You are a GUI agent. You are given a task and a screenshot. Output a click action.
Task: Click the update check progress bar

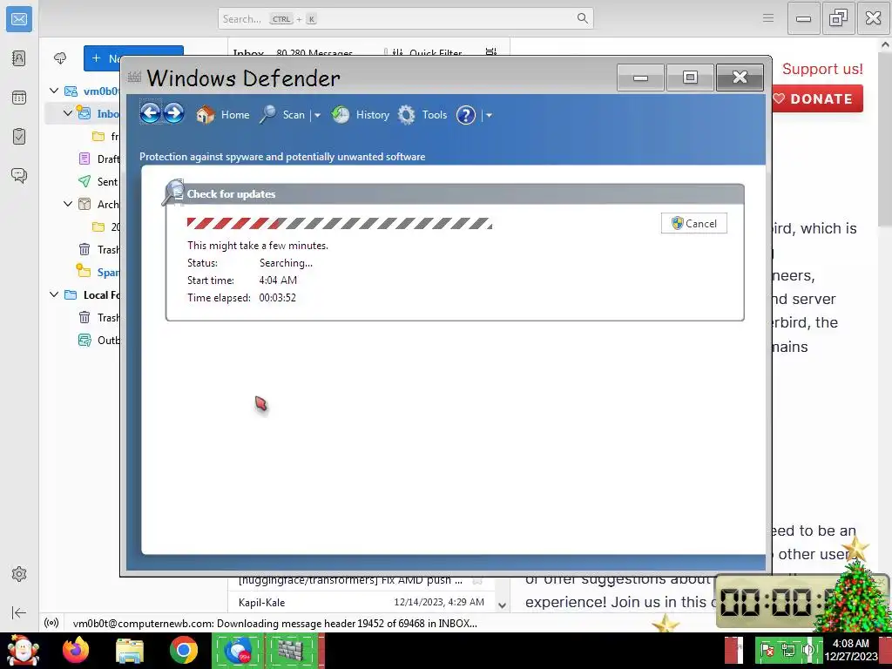(x=340, y=224)
